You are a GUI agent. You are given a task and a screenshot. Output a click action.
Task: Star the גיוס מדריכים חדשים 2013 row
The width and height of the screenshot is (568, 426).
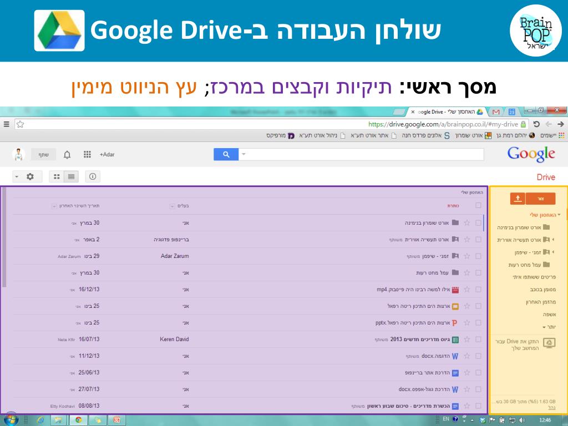point(467,339)
